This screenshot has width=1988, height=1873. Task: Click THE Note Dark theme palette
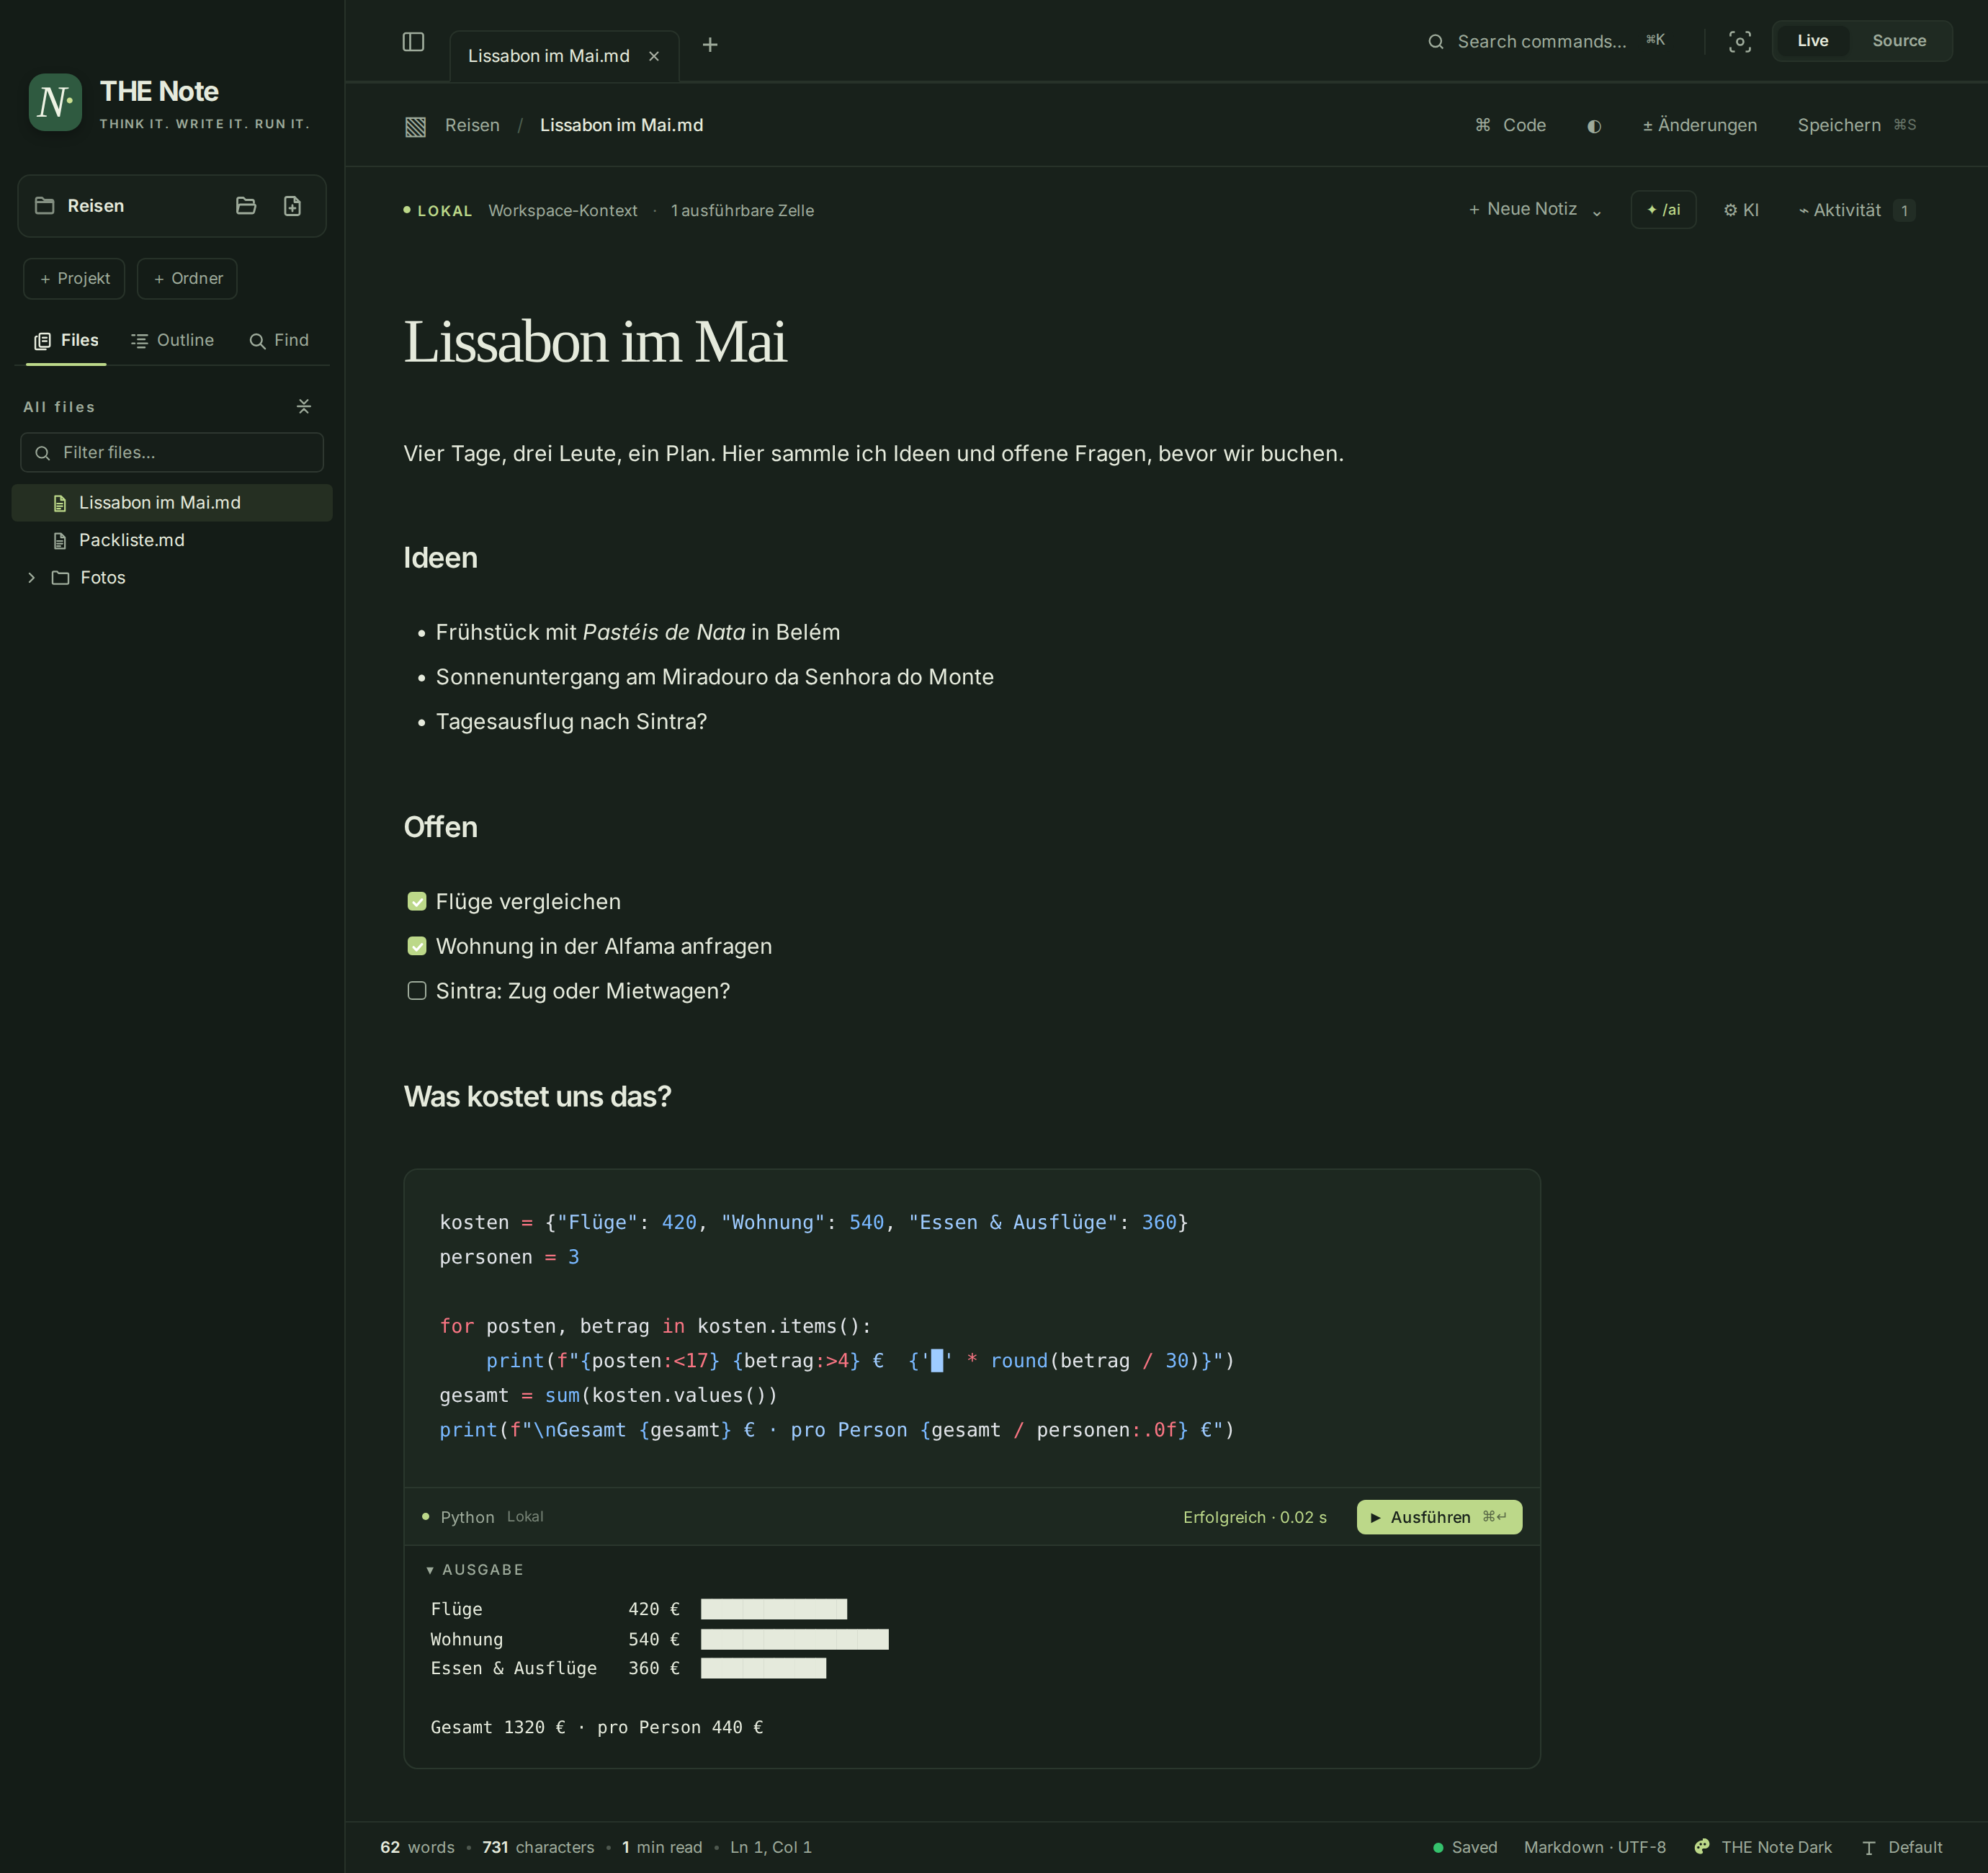click(x=1763, y=1847)
